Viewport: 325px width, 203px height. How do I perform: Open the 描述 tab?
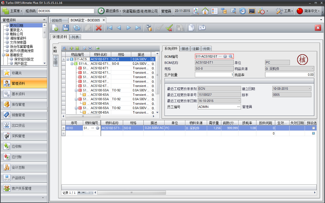[x=185, y=49]
